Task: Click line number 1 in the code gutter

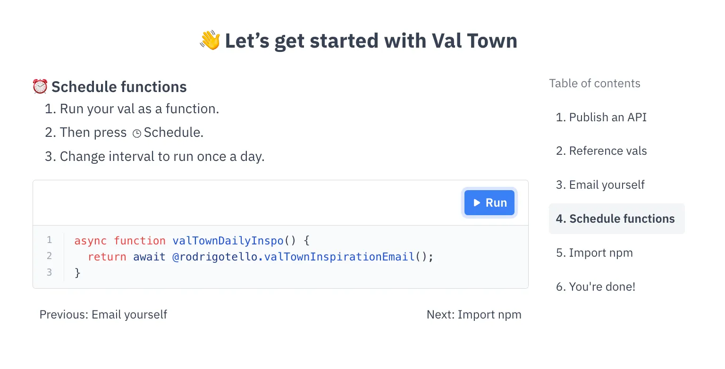Action: coord(49,240)
